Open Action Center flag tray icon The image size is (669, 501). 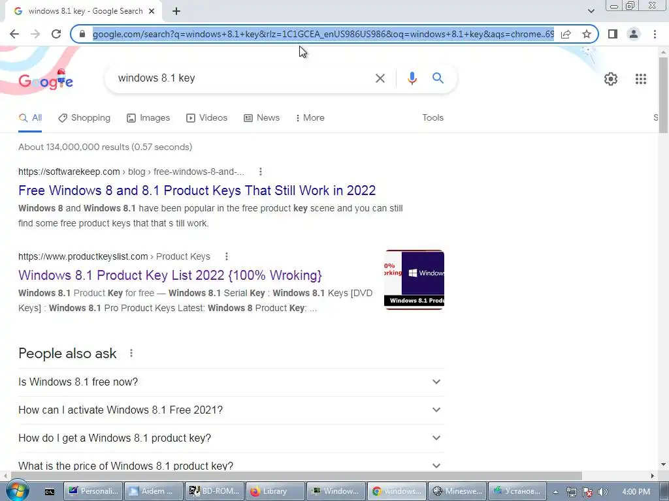tap(587, 492)
